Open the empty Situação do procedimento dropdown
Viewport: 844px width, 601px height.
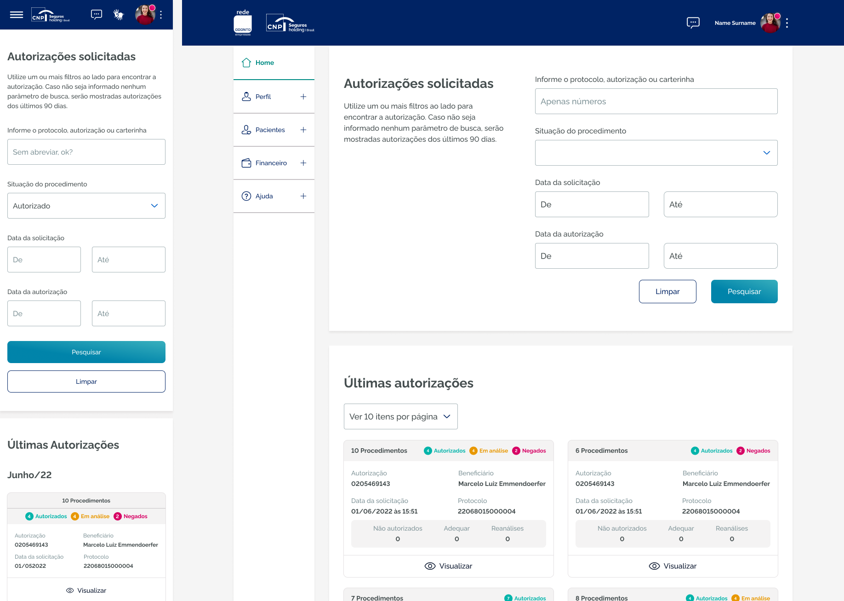[656, 153]
